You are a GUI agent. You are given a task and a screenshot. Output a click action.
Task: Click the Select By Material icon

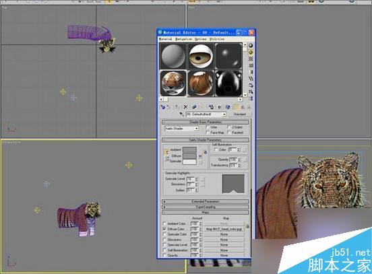pyautogui.click(x=251, y=92)
